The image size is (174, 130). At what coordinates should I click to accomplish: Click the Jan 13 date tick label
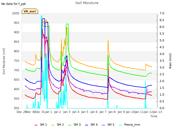pos(157,112)
